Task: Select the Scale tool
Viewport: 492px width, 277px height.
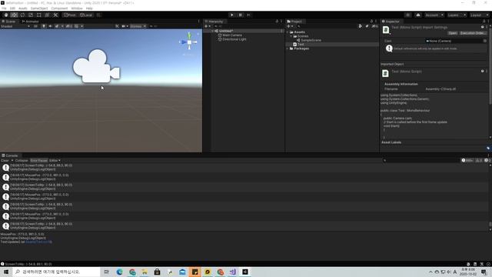Action: coord(31,15)
